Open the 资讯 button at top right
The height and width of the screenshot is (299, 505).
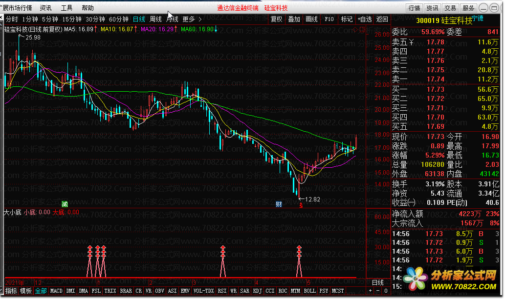click(x=432, y=8)
